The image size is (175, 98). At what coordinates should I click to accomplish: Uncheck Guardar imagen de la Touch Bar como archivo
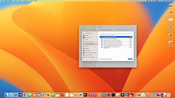[x=102, y=45]
